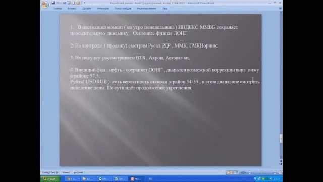Open the Дизайн ribbon tab
Viewport: 323px width, 182px height.
(87, 9)
